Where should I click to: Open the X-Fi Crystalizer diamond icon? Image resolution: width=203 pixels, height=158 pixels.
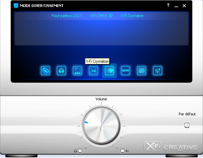click(x=110, y=71)
